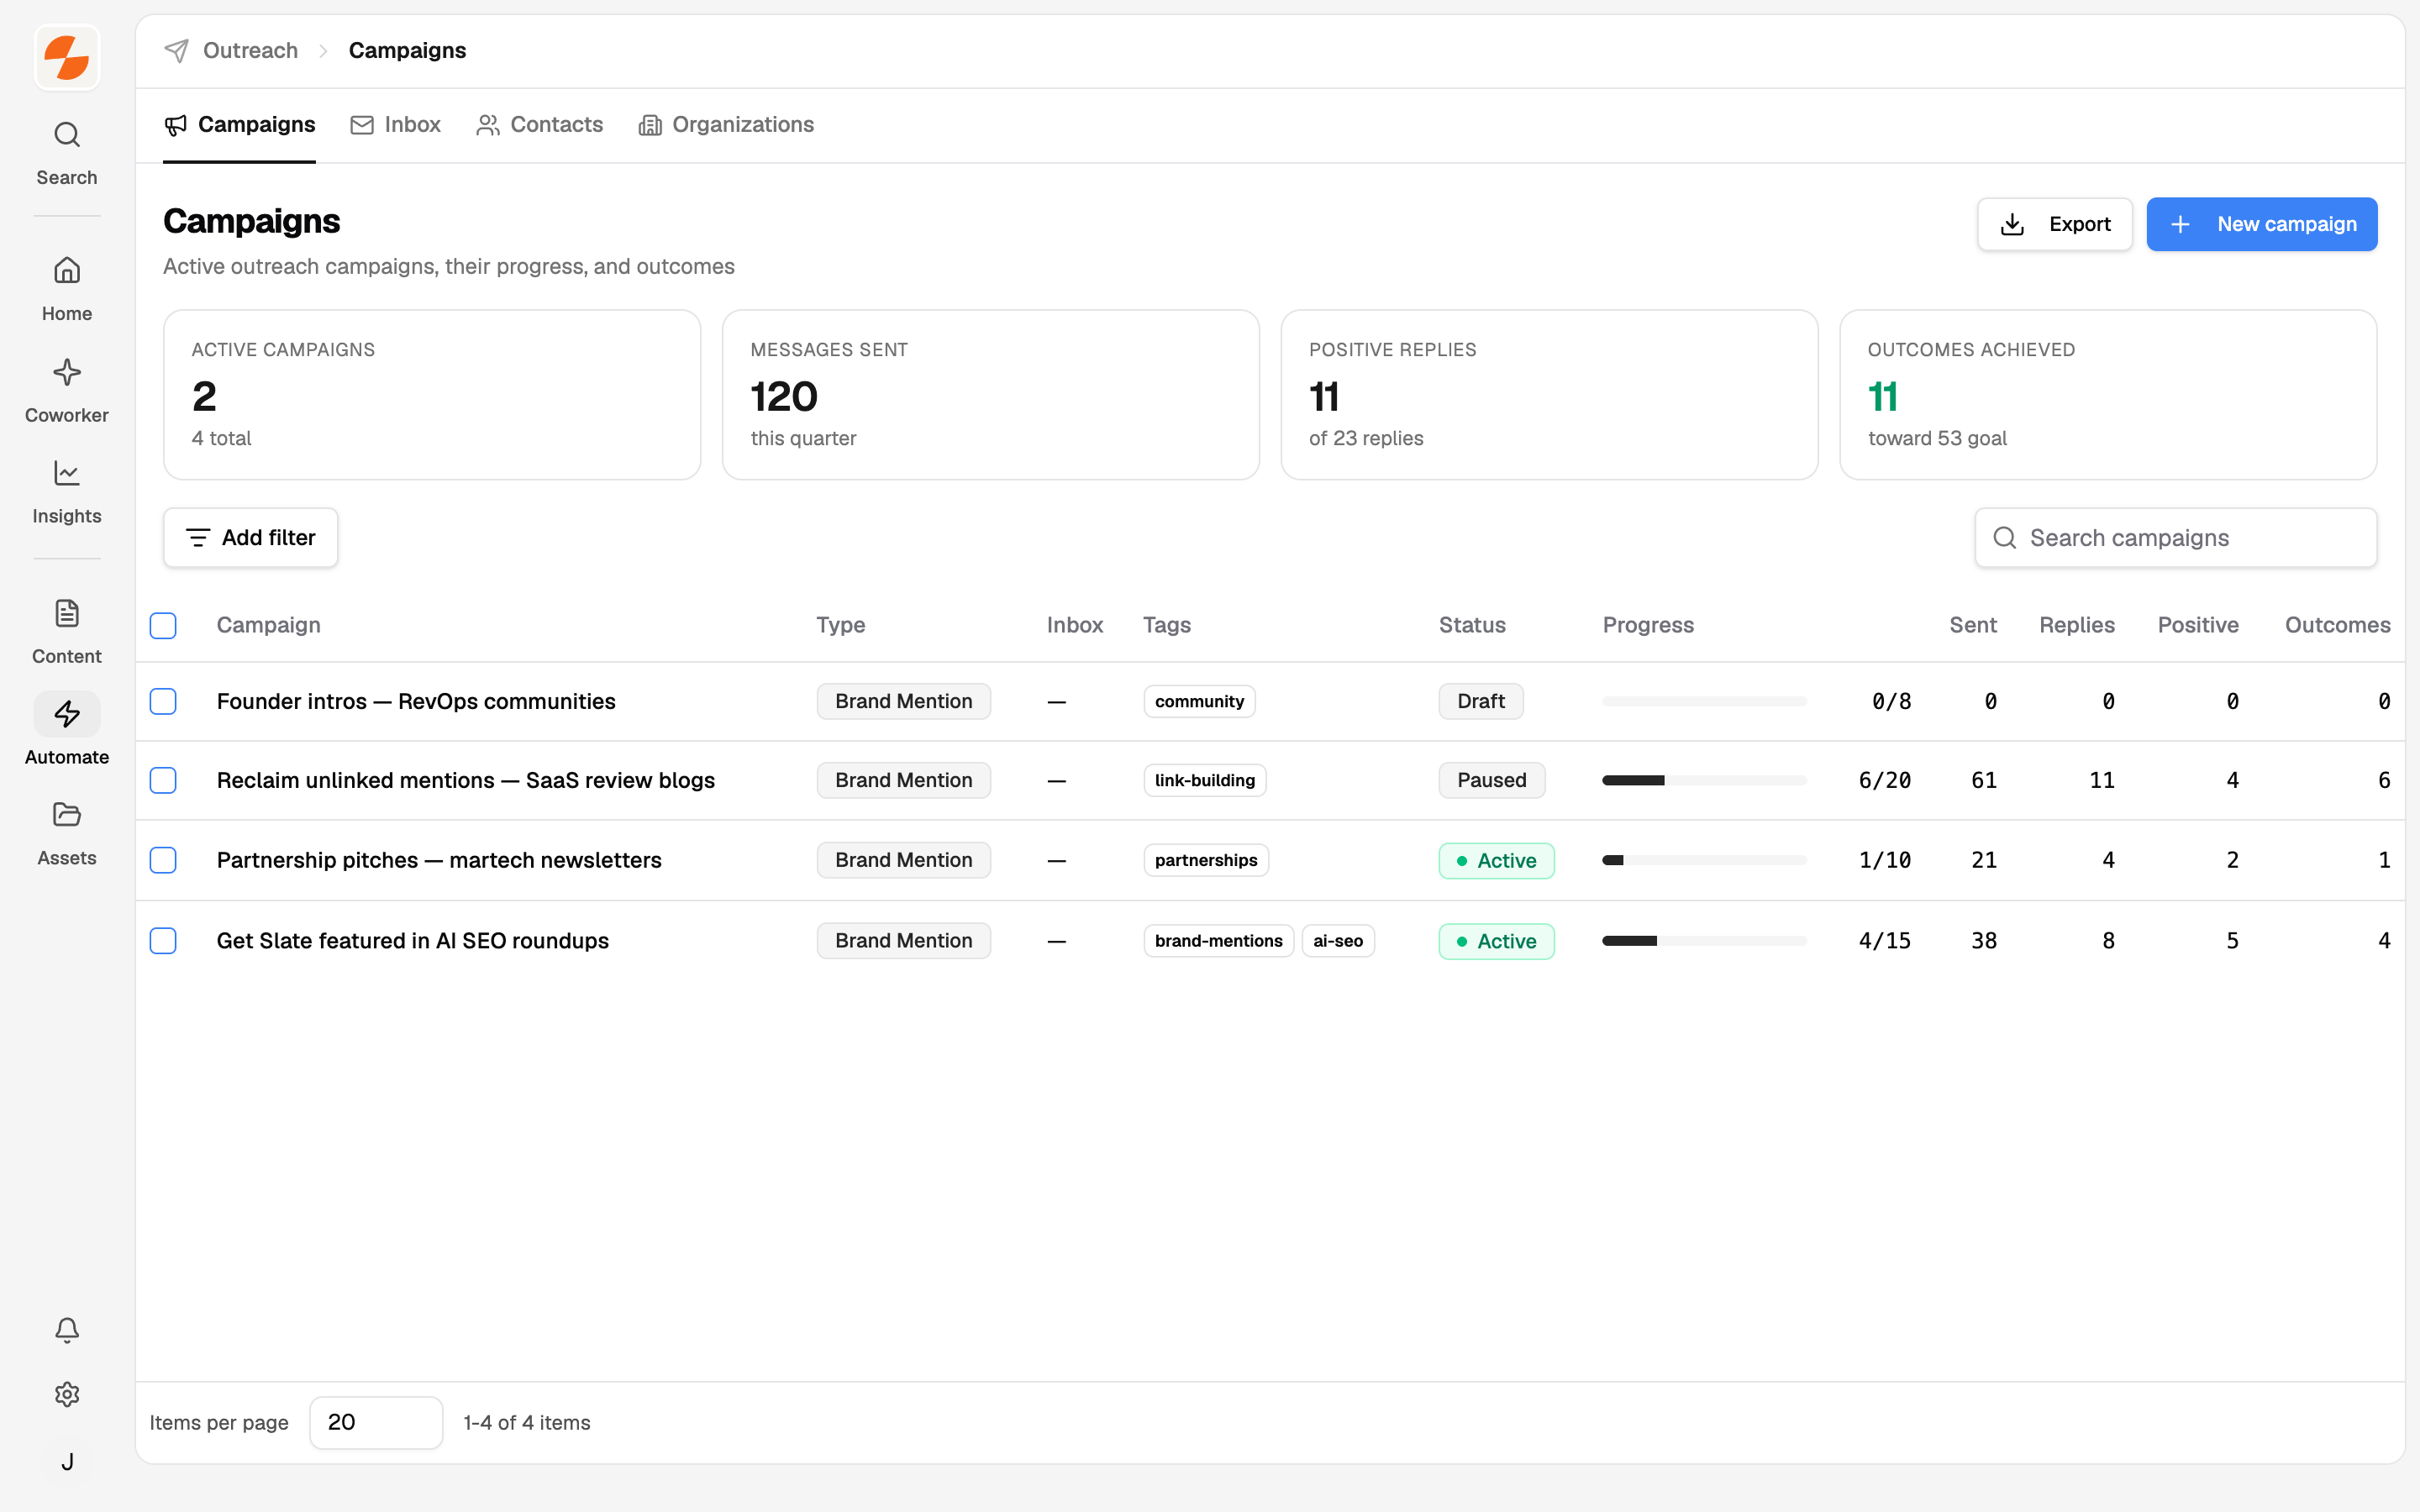Image resolution: width=2420 pixels, height=1512 pixels.
Task: Select the Automate lightning icon
Action: pos(67,714)
